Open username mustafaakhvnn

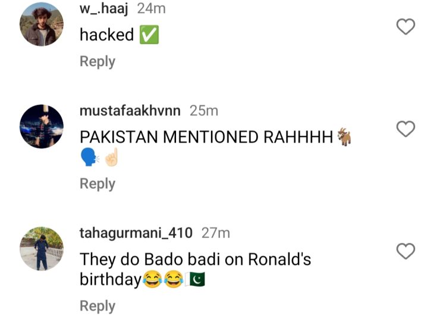pos(130,111)
